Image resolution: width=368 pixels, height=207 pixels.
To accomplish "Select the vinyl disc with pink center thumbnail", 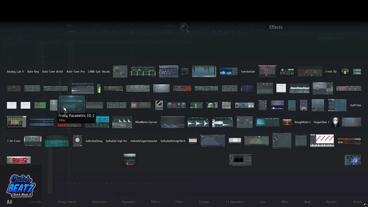I will pyautogui.click(x=77, y=141).
